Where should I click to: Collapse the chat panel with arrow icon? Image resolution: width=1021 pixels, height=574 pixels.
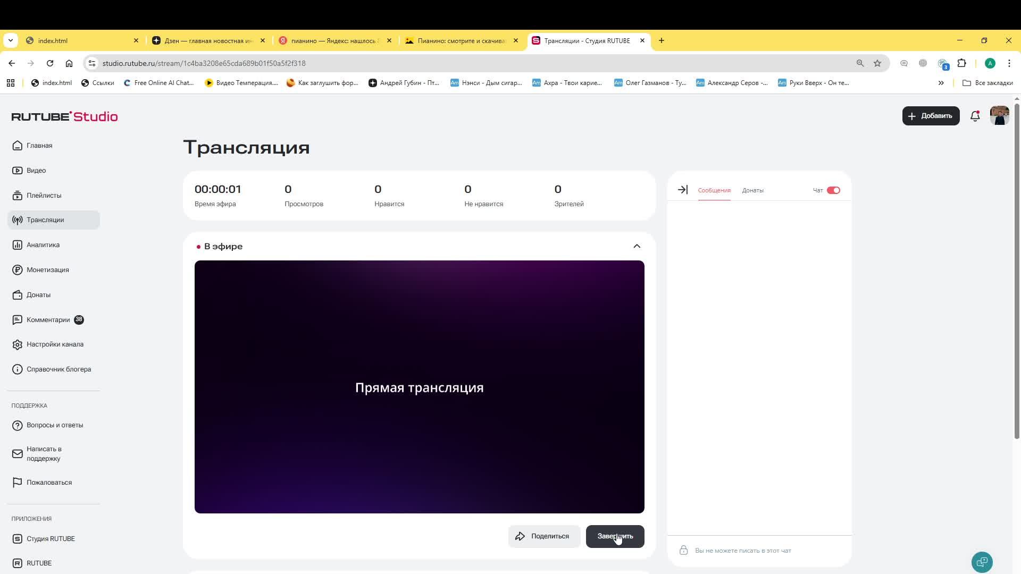click(x=683, y=189)
